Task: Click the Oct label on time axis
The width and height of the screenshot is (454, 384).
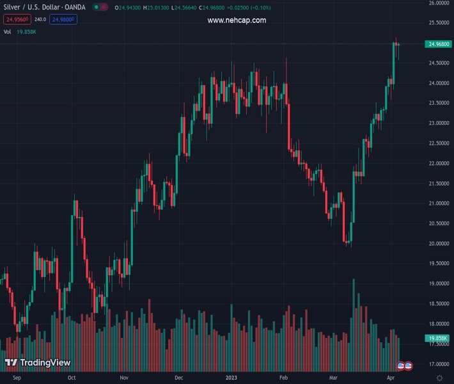Action: (x=72, y=378)
